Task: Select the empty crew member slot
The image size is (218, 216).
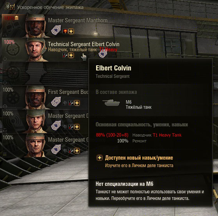Action: [x=45, y=74]
